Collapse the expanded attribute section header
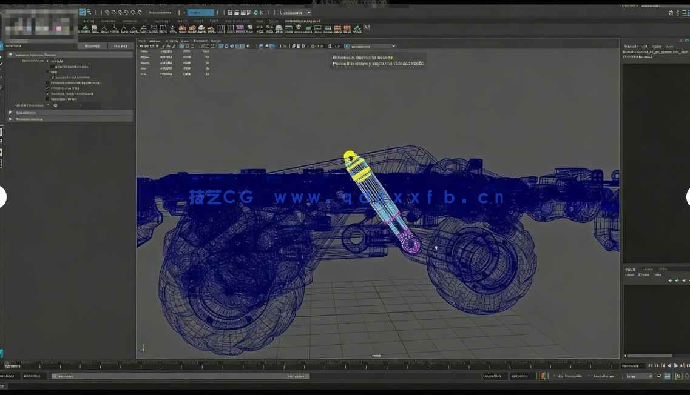The image size is (690, 395). pos(11,54)
